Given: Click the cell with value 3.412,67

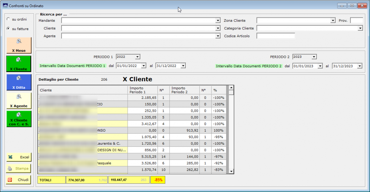Looking at the screenshot, I should [x=142, y=124].
